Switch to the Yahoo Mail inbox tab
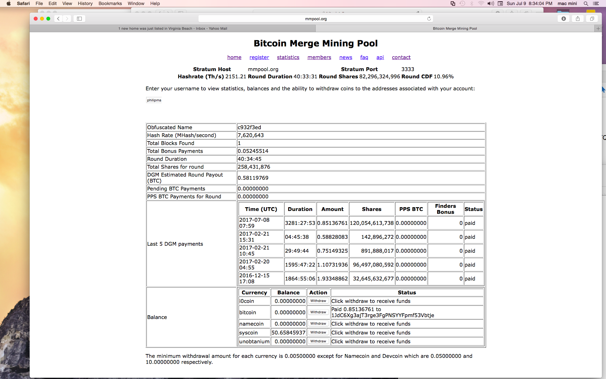Image resolution: width=606 pixels, height=379 pixels. point(173,28)
